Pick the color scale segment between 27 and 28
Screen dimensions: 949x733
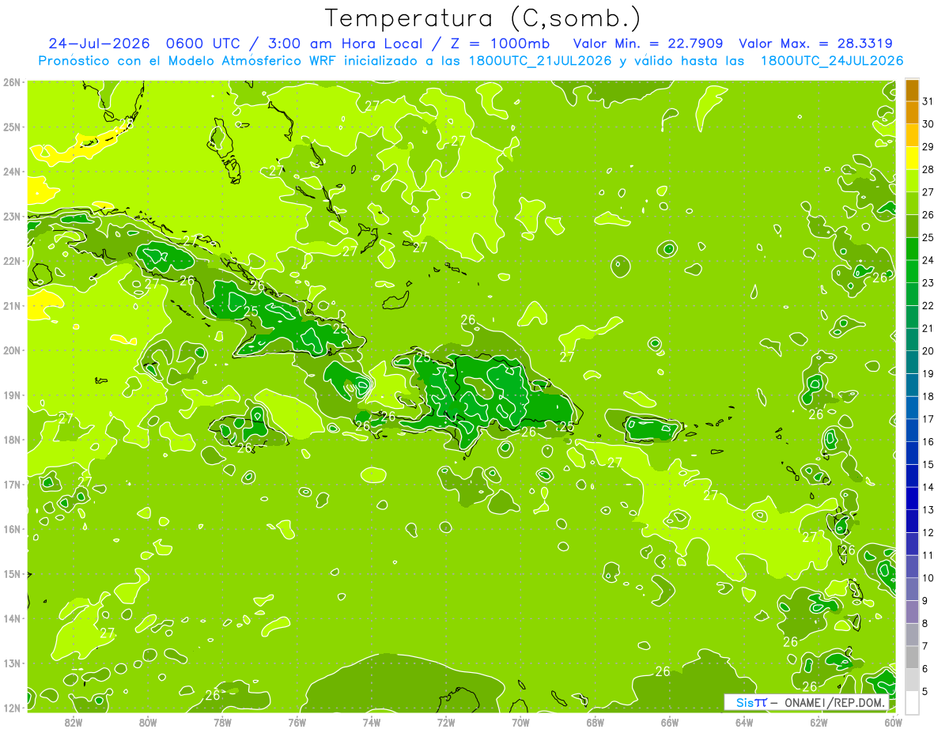click(x=912, y=180)
